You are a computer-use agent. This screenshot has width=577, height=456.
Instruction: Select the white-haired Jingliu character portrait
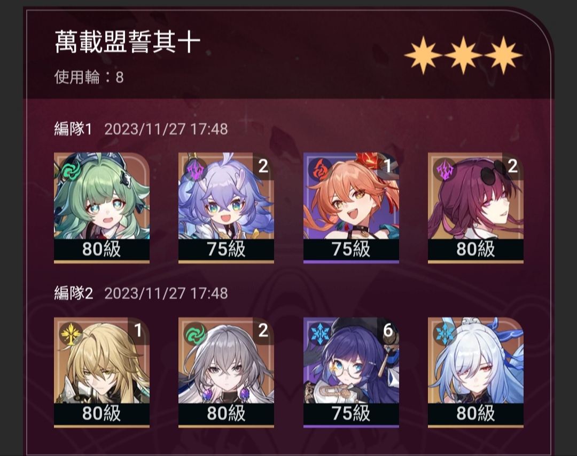pyautogui.click(x=475, y=372)
